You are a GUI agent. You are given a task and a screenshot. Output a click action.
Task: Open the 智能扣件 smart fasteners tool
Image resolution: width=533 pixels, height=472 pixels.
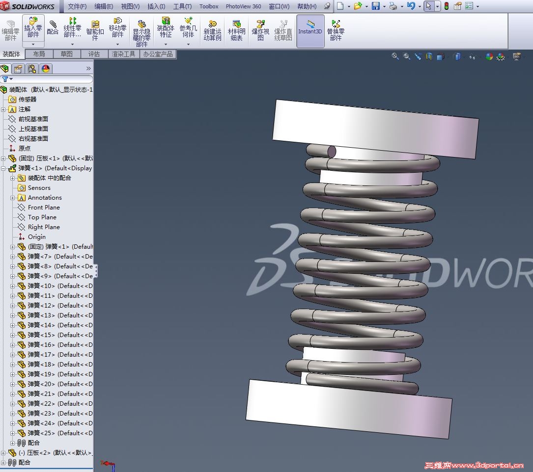tap(95, 30)
